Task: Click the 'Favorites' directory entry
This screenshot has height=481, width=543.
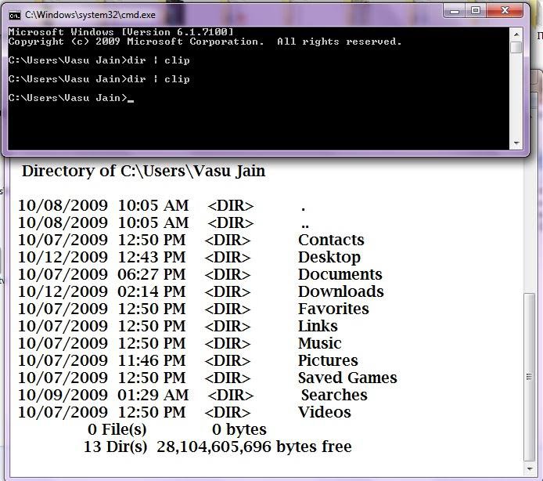Action: (333, 309)
